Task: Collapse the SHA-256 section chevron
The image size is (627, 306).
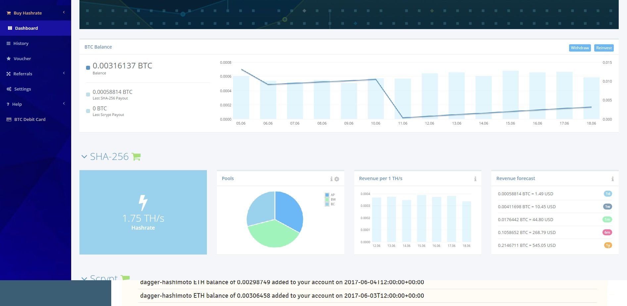Action: tap(84, 157)
